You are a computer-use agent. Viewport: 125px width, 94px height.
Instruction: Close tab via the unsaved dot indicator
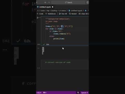coord(53,7)
